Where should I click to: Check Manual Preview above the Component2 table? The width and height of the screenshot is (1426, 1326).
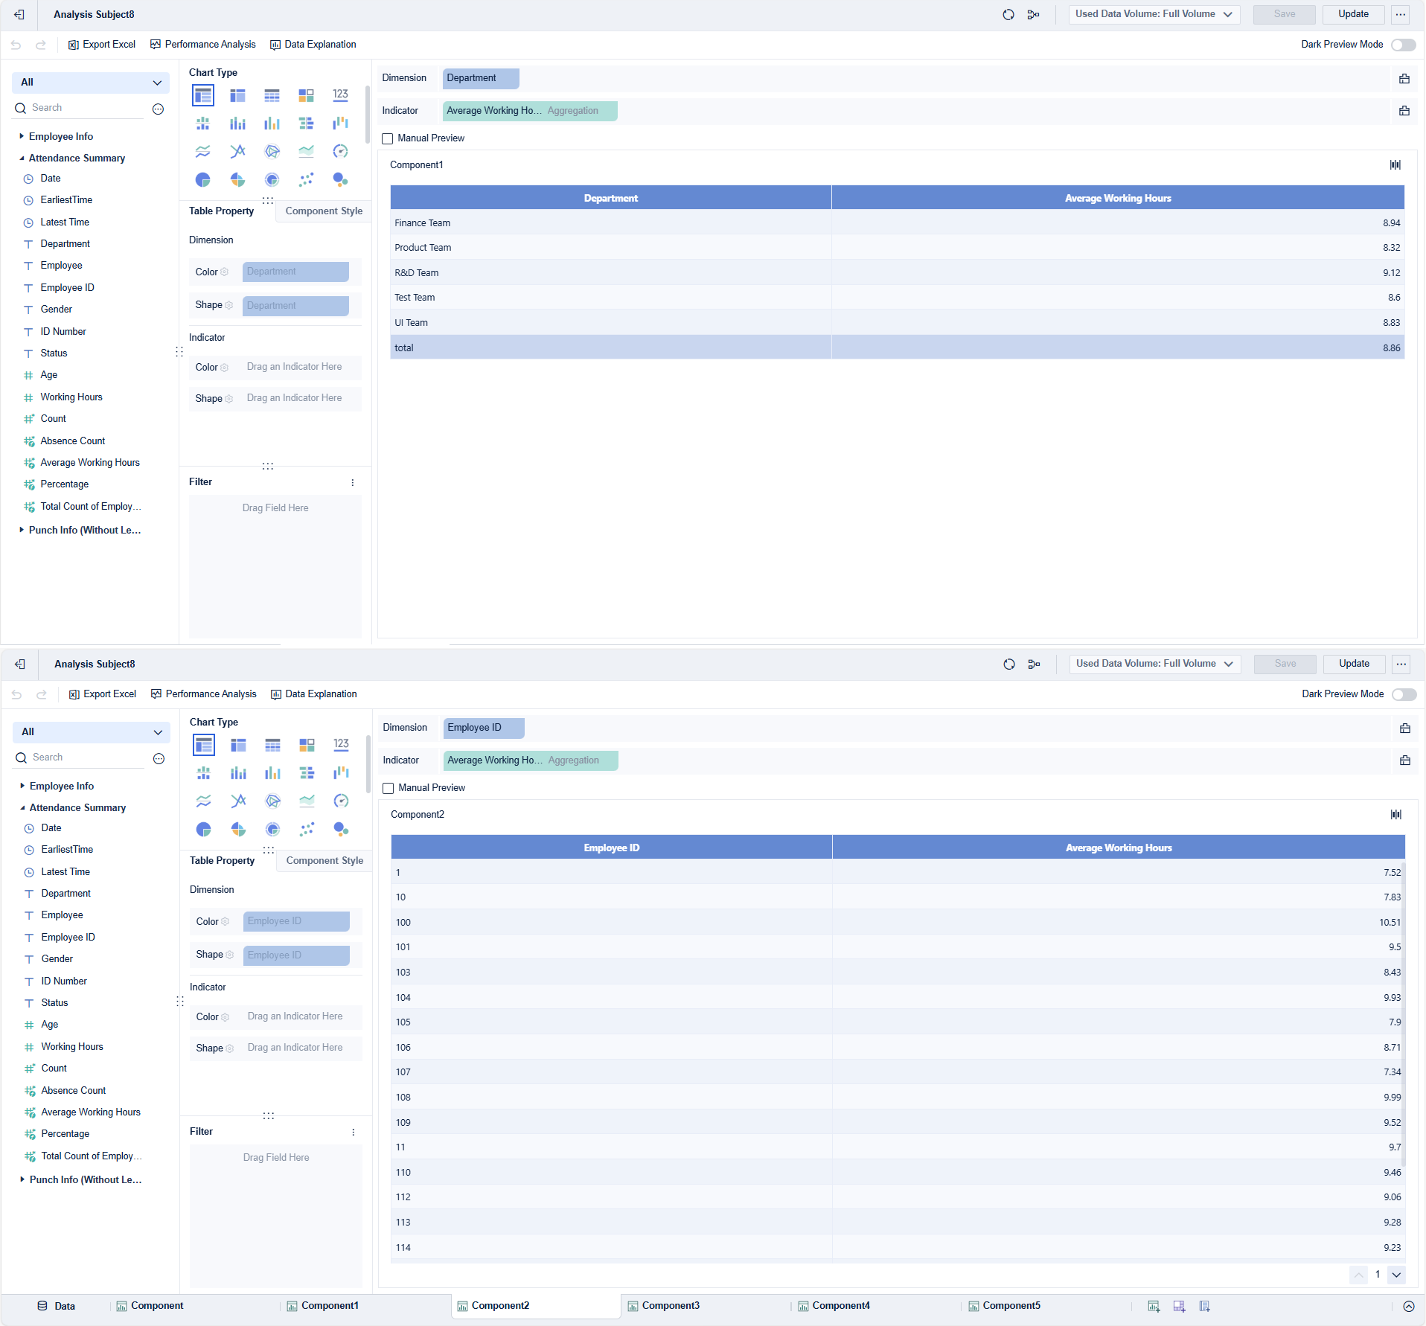[389, 788]
